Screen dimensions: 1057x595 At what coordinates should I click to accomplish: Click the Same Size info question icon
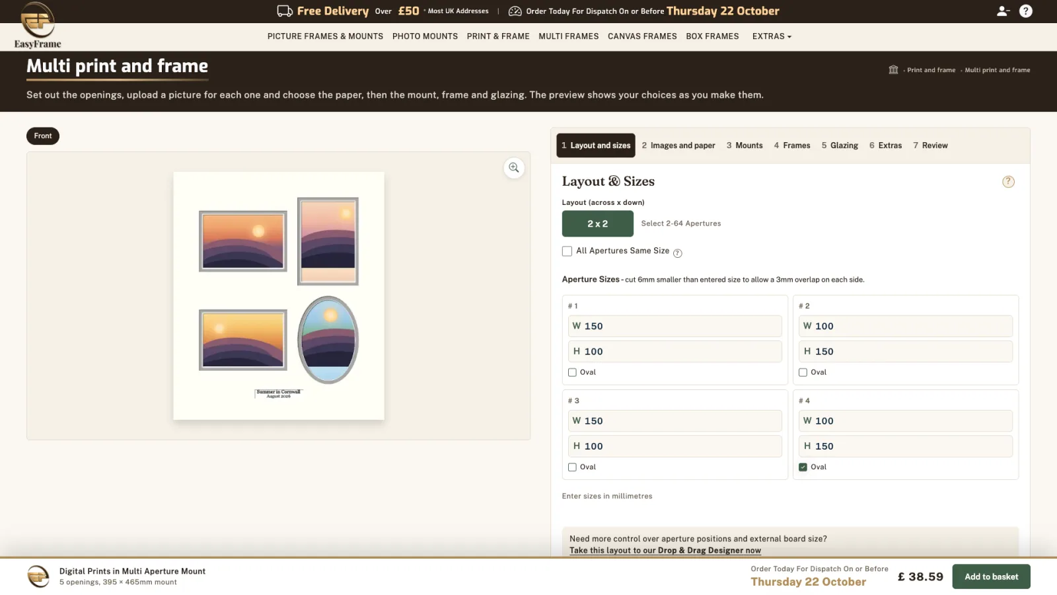point(677,253)
